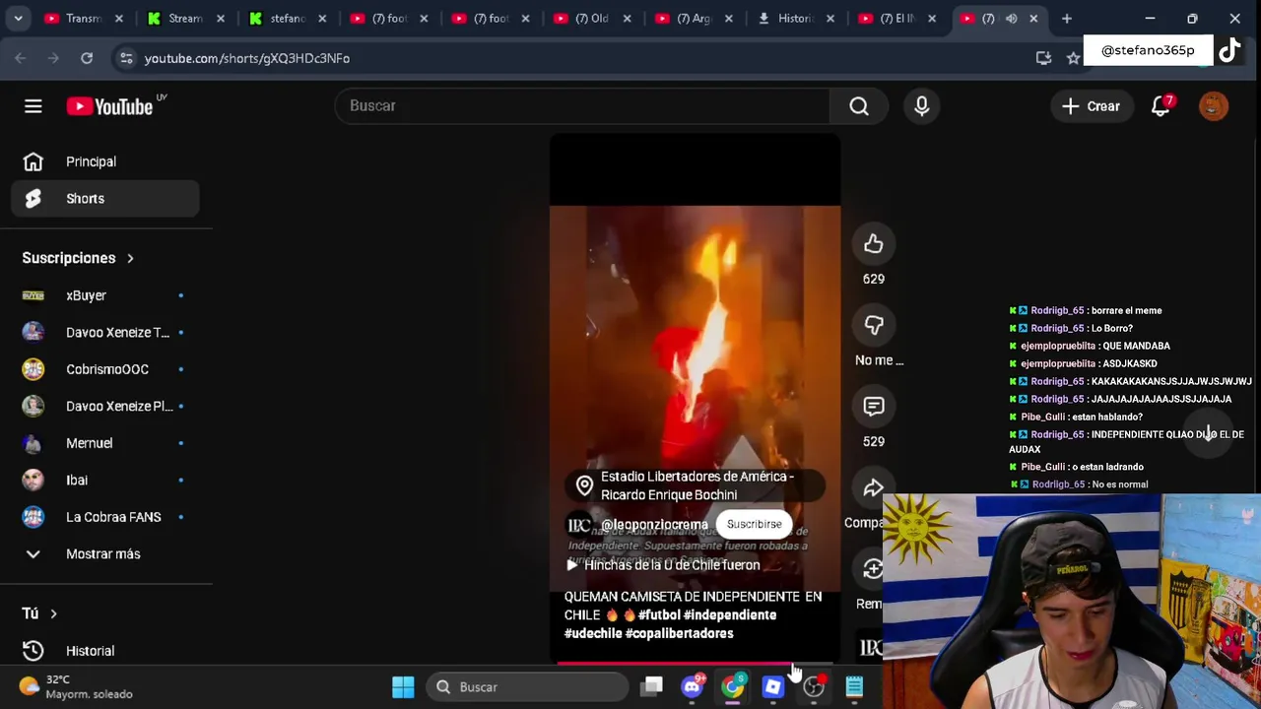Click the Windows taskbar Buscar box
1261x709 pixels.
point(528,686)
